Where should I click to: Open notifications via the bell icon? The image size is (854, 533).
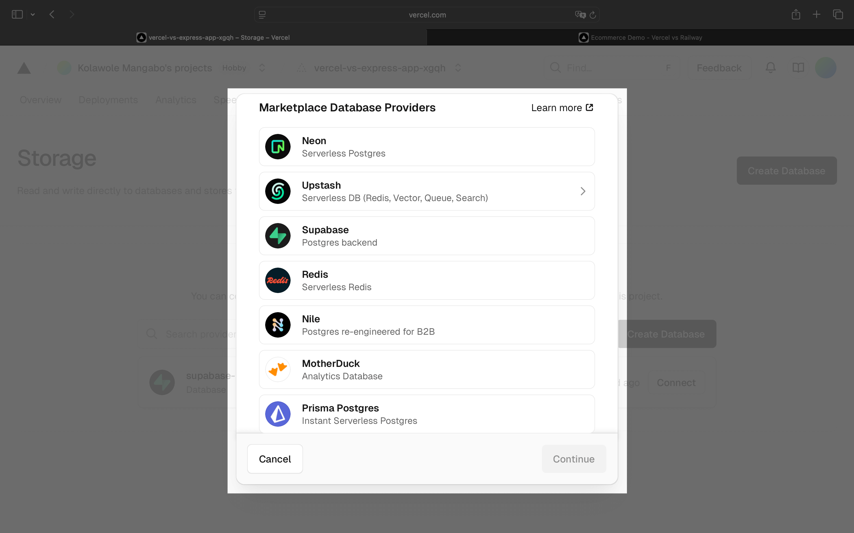coord(770,68)
